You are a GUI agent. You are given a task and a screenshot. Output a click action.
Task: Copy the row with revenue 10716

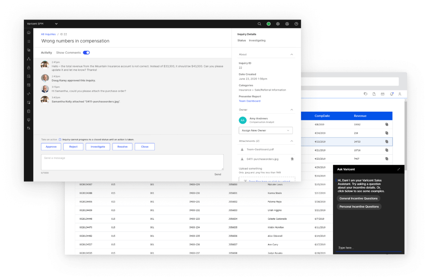387,150
